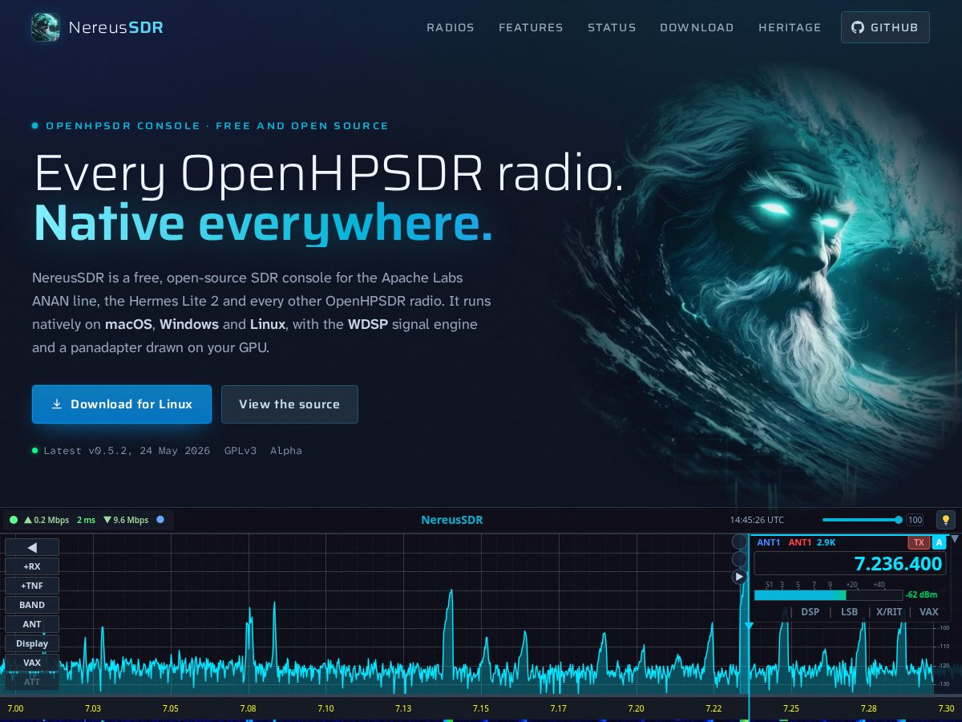Toggle the A slice badge
The height and width of the screenshot is (722, 962).
coord(940,542)
